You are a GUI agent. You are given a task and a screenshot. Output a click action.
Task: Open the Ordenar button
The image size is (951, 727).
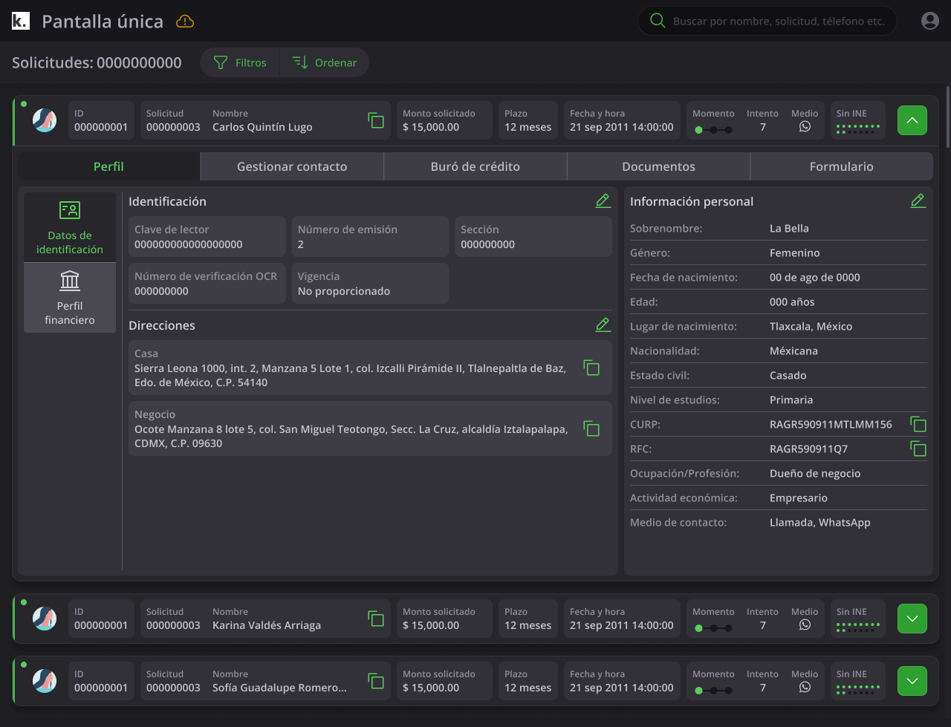324,62
